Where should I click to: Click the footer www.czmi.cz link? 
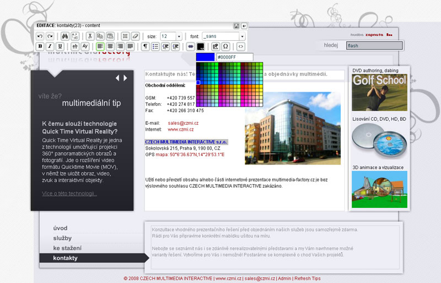[x=228, y=279]
